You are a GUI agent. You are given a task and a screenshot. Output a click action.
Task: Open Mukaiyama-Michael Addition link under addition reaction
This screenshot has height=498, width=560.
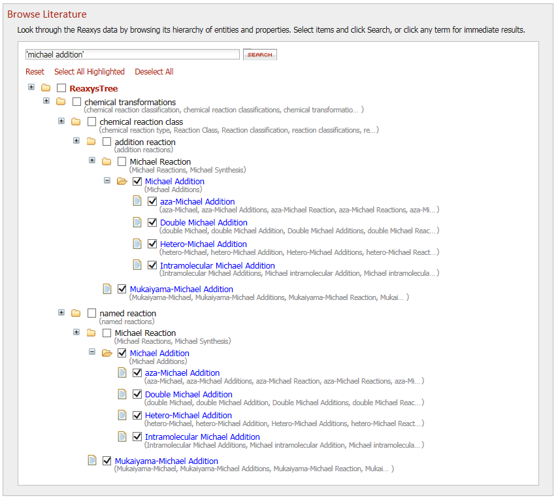(x=182, y=289)
